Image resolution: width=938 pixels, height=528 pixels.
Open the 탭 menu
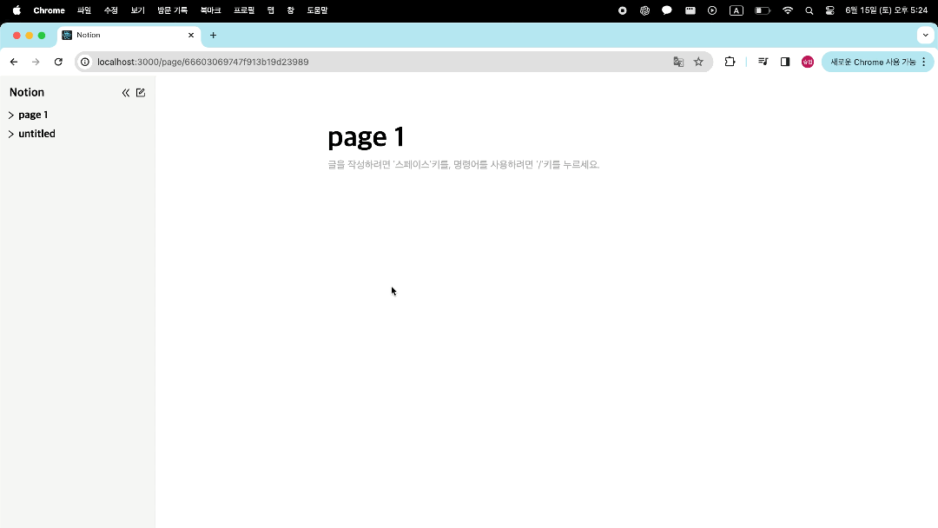click(x=270, y=10)
